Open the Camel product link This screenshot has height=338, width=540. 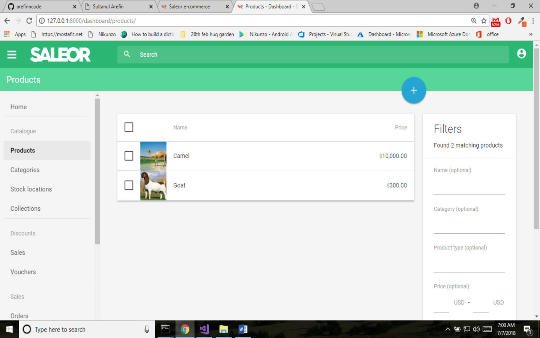(181, 156)
